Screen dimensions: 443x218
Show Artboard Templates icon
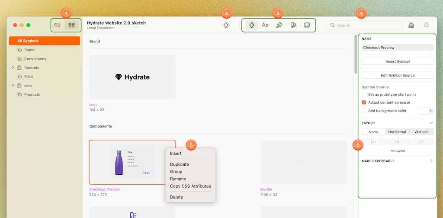coord(307,25)
